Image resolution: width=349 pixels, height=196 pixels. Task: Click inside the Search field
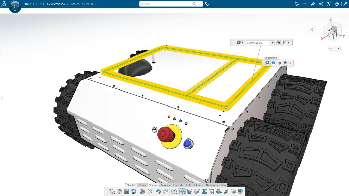pos(165,4)
